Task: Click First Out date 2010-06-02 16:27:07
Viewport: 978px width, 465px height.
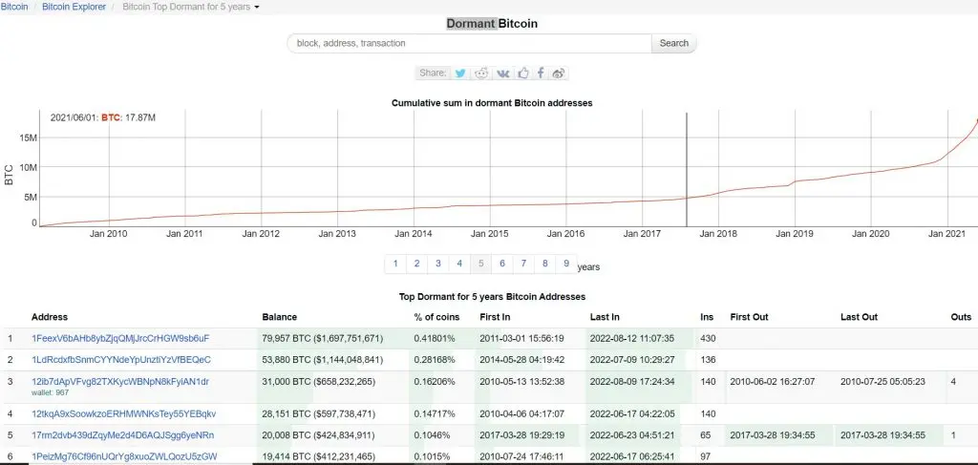Action: [772, 382]
